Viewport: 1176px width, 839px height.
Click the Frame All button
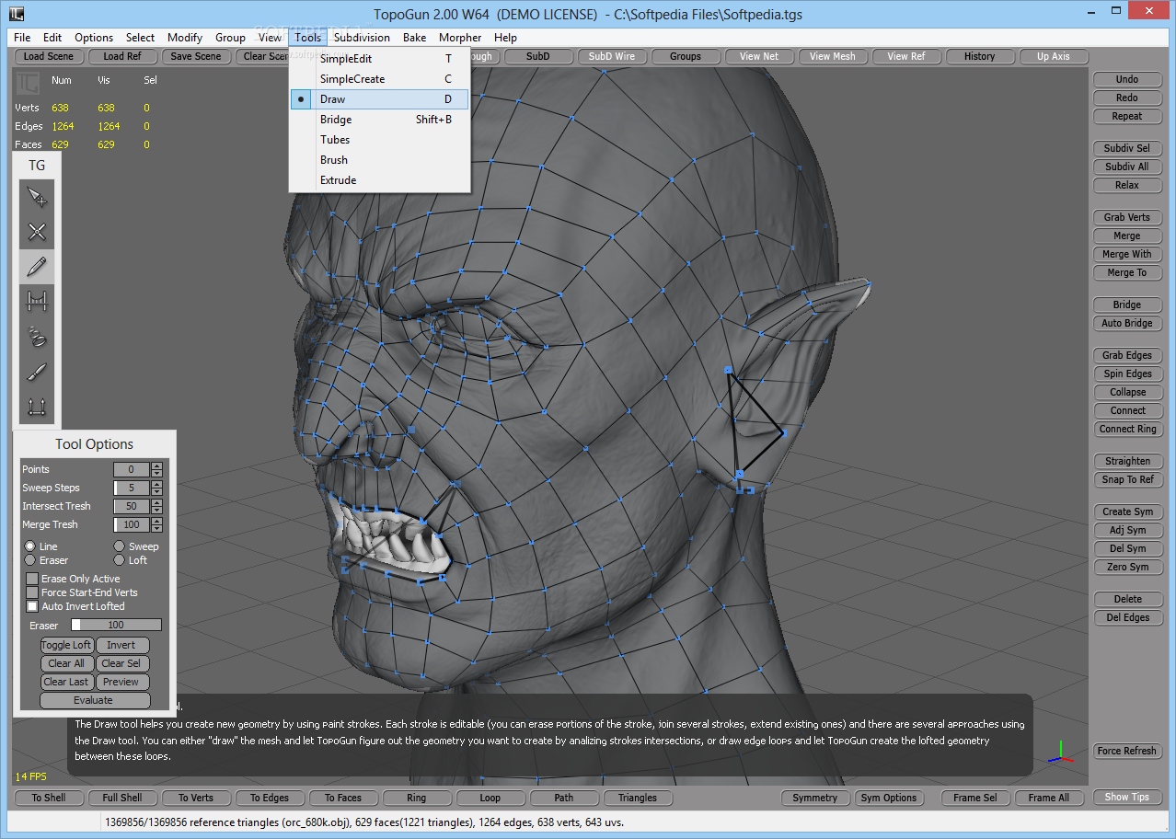1049,798
